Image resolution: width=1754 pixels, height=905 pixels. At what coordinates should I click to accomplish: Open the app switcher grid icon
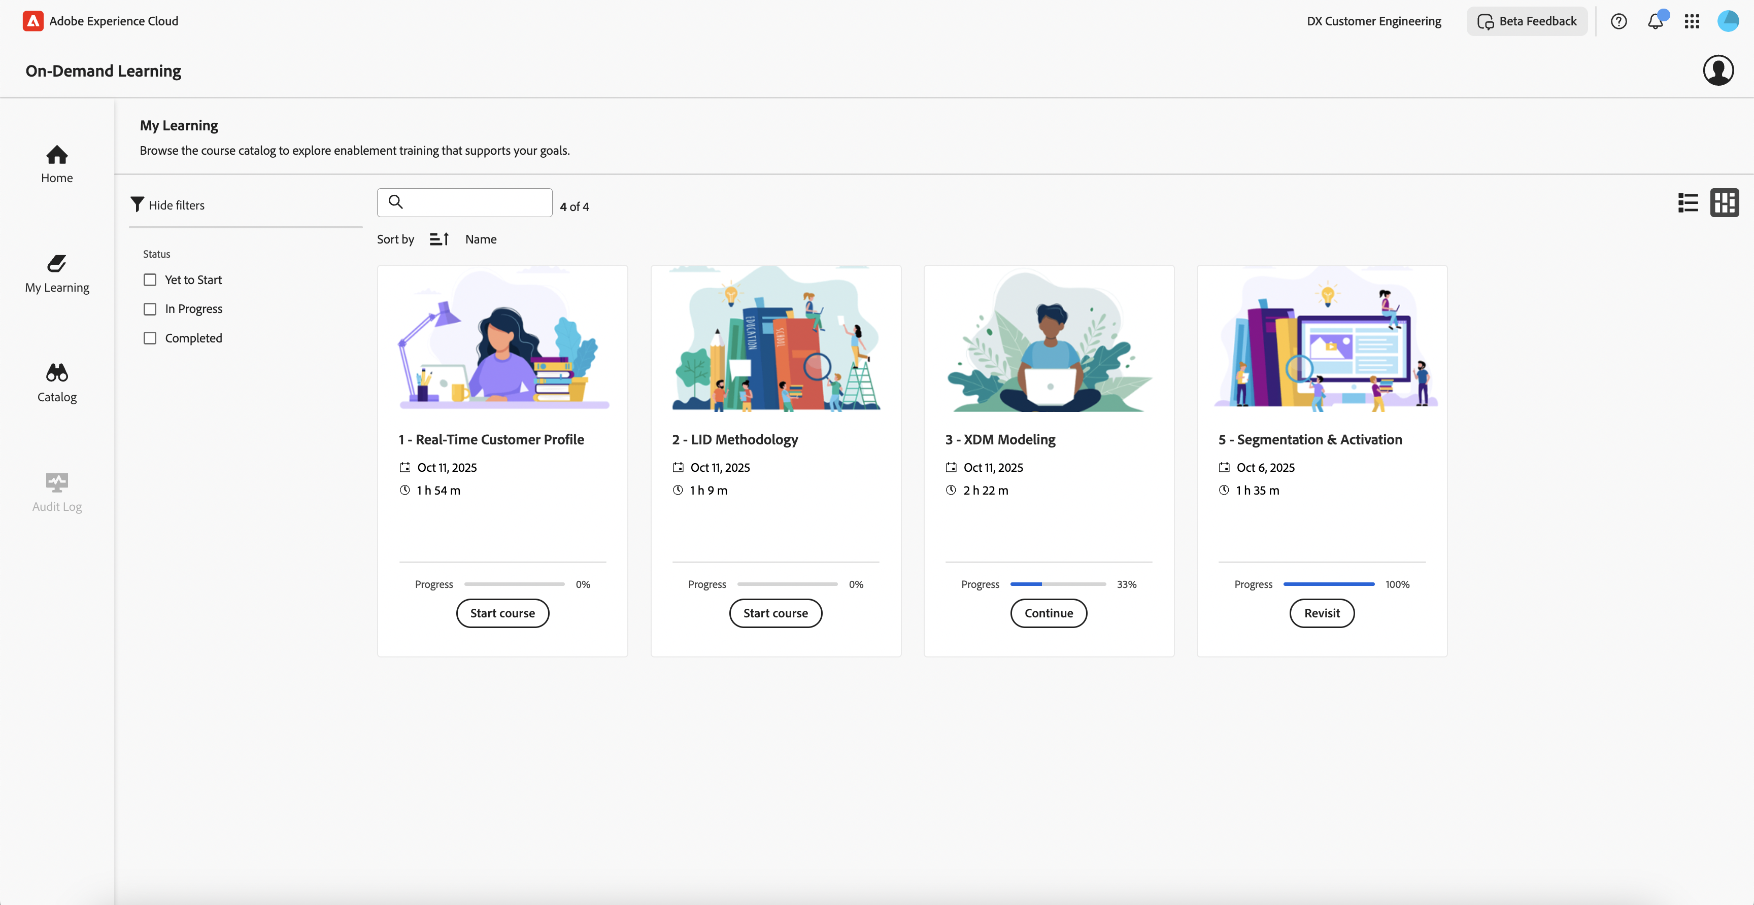coord(1692,21)
